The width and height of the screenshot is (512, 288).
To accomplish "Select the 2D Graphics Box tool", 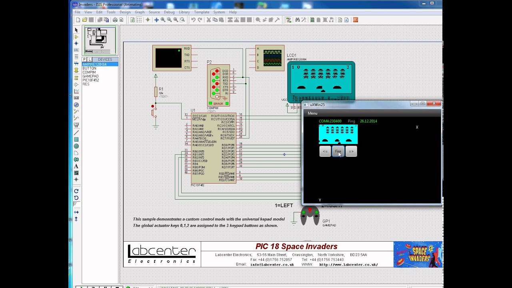I will 76,139.
